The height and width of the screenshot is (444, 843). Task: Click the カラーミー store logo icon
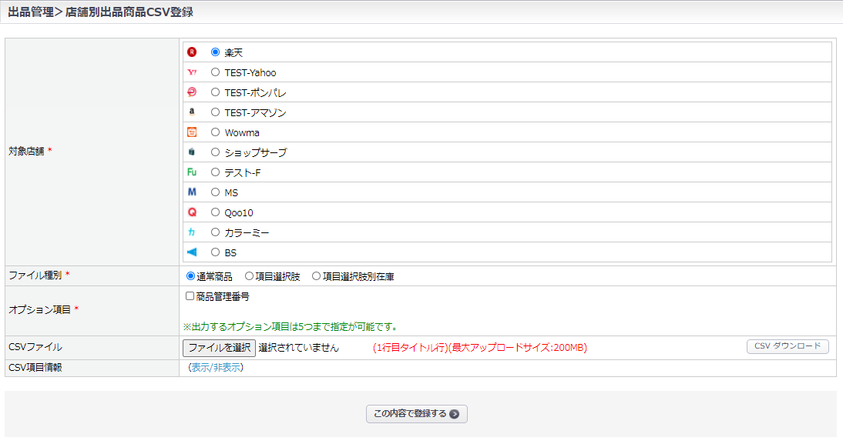pos(192,232)
